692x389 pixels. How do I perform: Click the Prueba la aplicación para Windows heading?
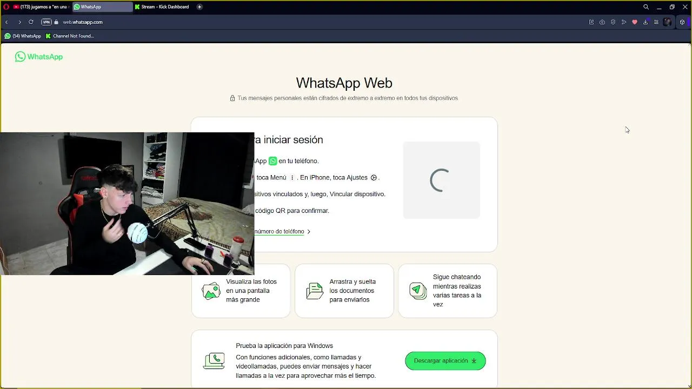tap(284, 346)
